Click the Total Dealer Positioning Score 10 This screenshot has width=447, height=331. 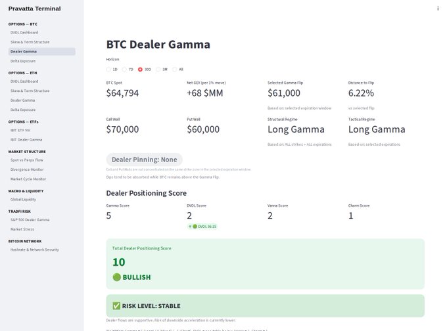[x=119, y=262]
